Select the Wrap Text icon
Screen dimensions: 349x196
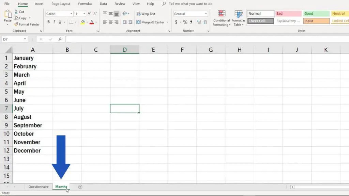pos(146,14)
